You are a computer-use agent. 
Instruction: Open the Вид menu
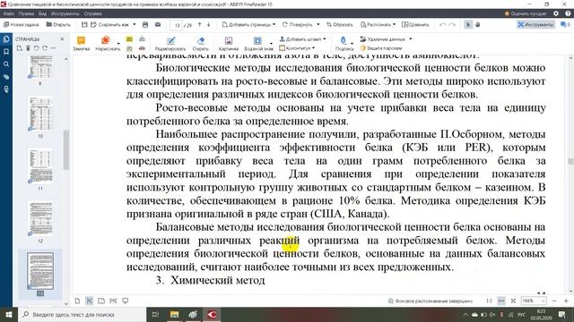click(42, 13)
